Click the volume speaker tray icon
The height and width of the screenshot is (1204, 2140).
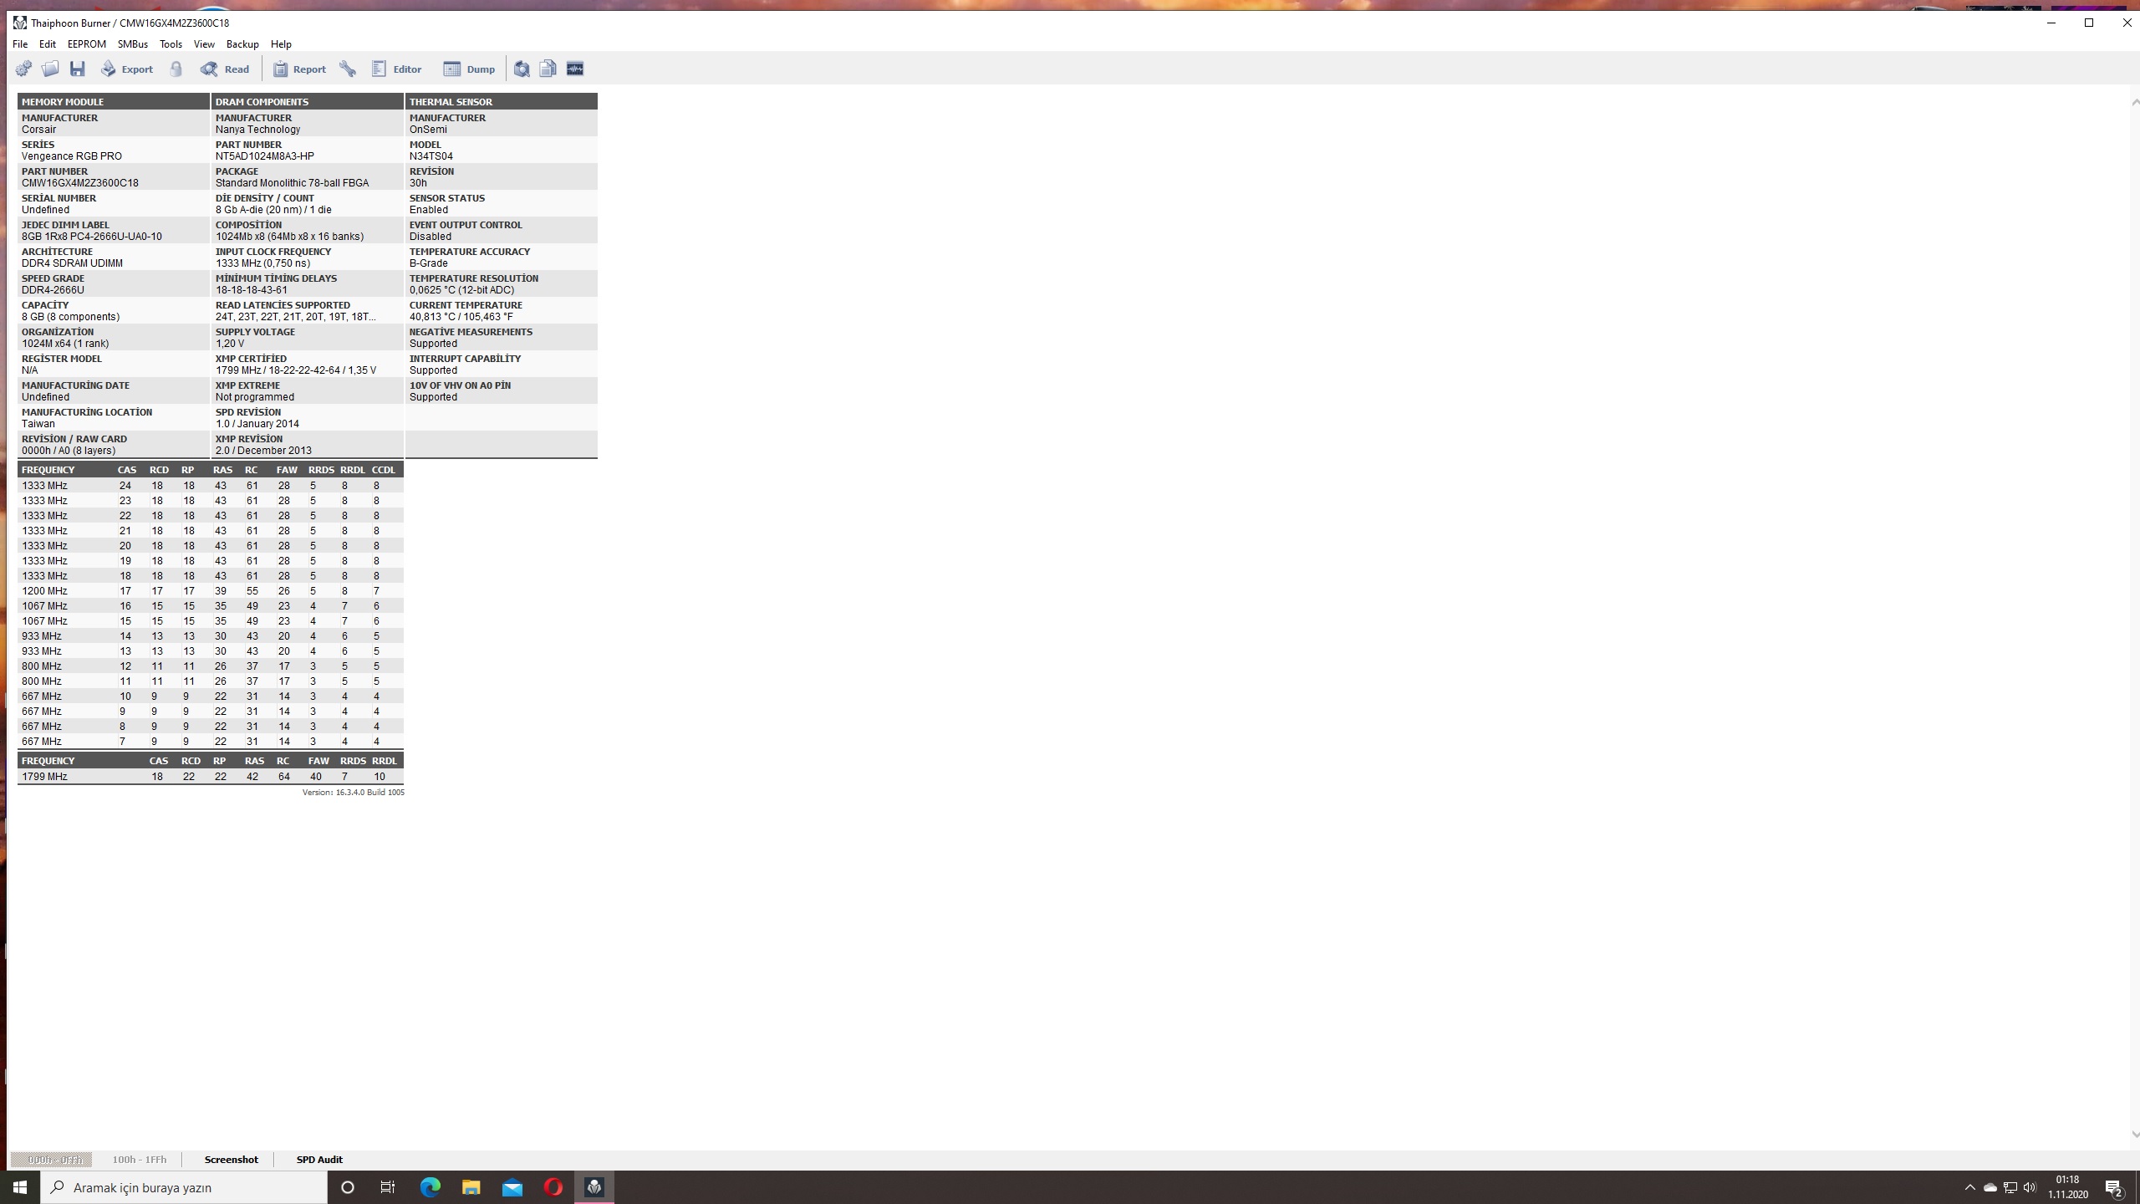(2030, 1187)
